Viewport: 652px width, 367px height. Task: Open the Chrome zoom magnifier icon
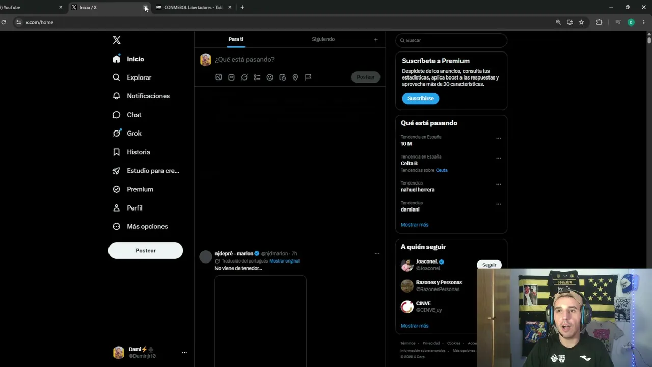(x=558, y=22)
